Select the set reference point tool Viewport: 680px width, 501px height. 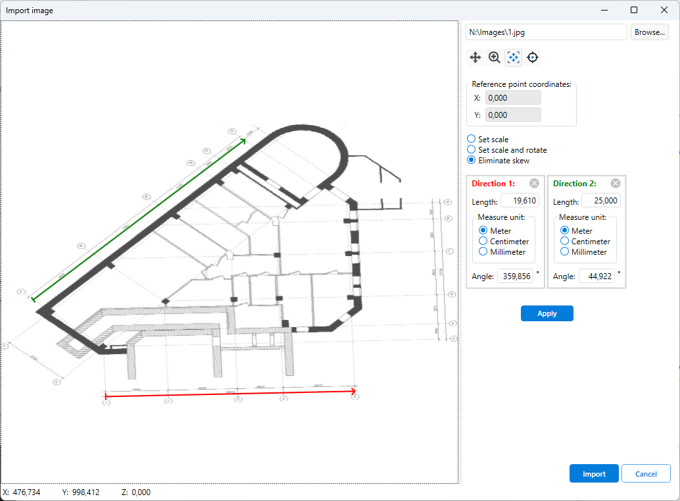click(x=532, y=57)
